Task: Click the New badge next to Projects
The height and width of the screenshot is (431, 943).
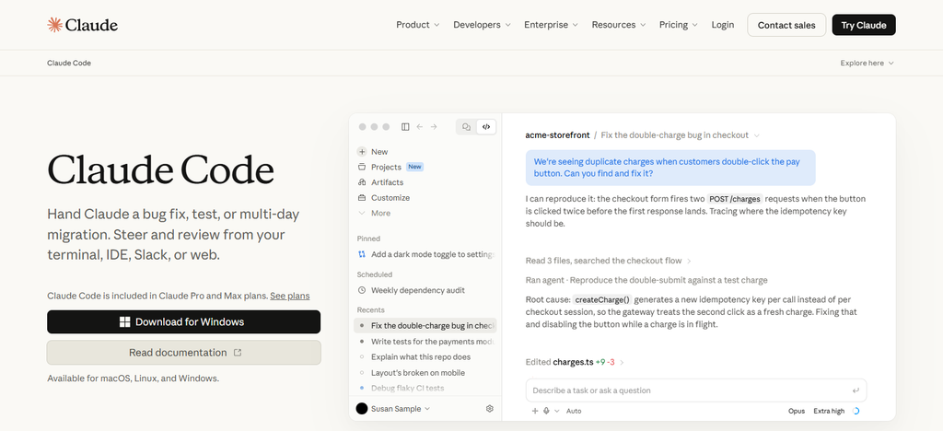Action: click(x=414, y=167)
